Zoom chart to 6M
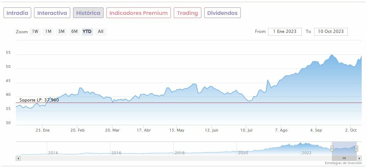This screenshot has width=367, height=168. [74, 31]
